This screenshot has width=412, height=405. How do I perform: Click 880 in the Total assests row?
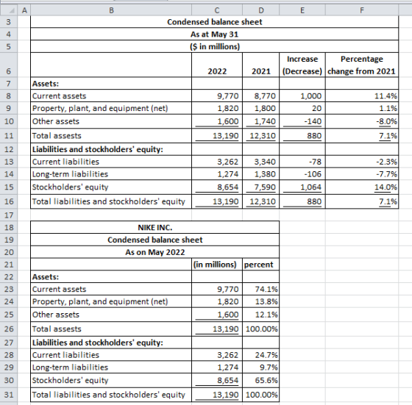[302, 136]
